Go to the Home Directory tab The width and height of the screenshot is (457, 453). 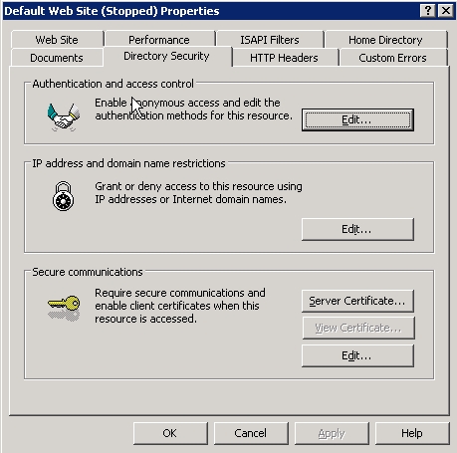(386, 40)
